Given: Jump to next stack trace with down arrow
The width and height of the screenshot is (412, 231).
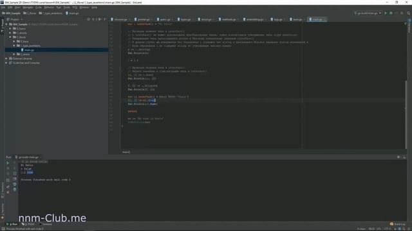Looking at the screenshot, I should (x=15, y=168).
